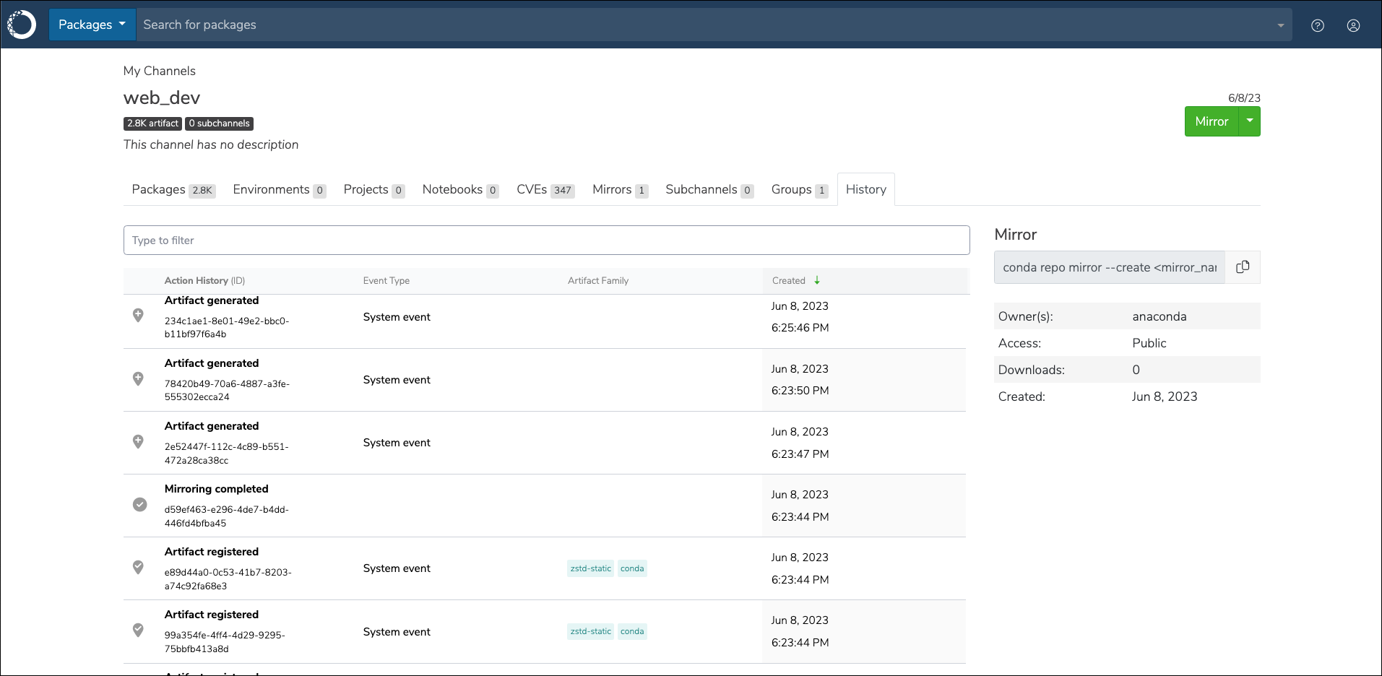The image size is (1382, 676).
Task: Click the pin icon for artifact 78420b49
Action: [138, 378]
